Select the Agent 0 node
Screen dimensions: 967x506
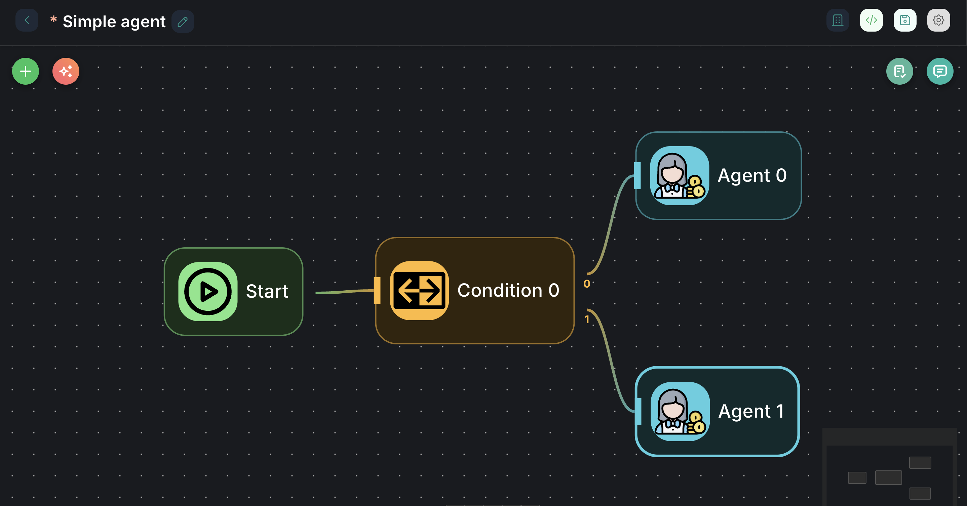pyautogui.click(x=718, y=175)
